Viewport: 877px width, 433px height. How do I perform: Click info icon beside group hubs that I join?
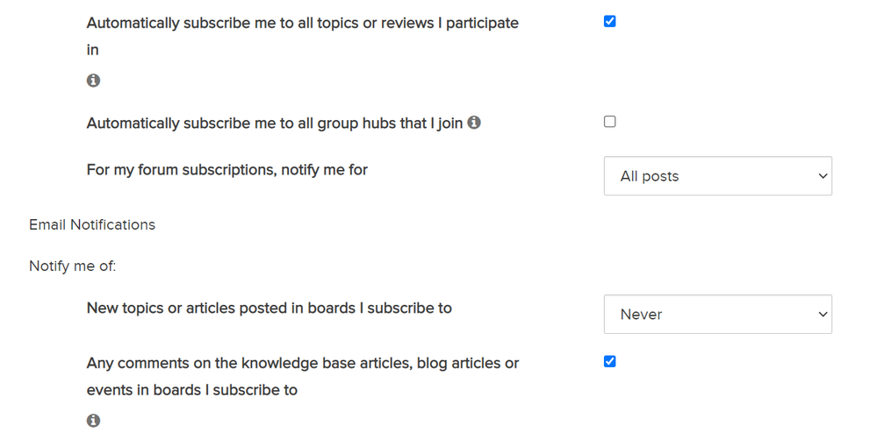tap(474, 122)
